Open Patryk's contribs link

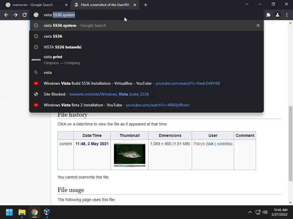(224, 144)
